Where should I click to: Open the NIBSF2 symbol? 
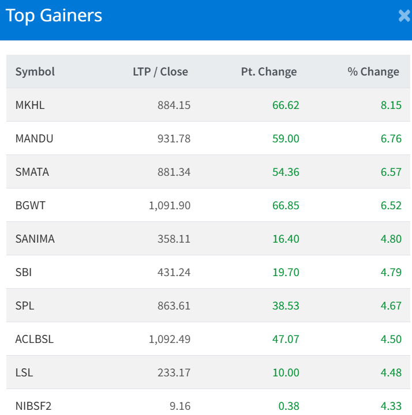point(33,406)
